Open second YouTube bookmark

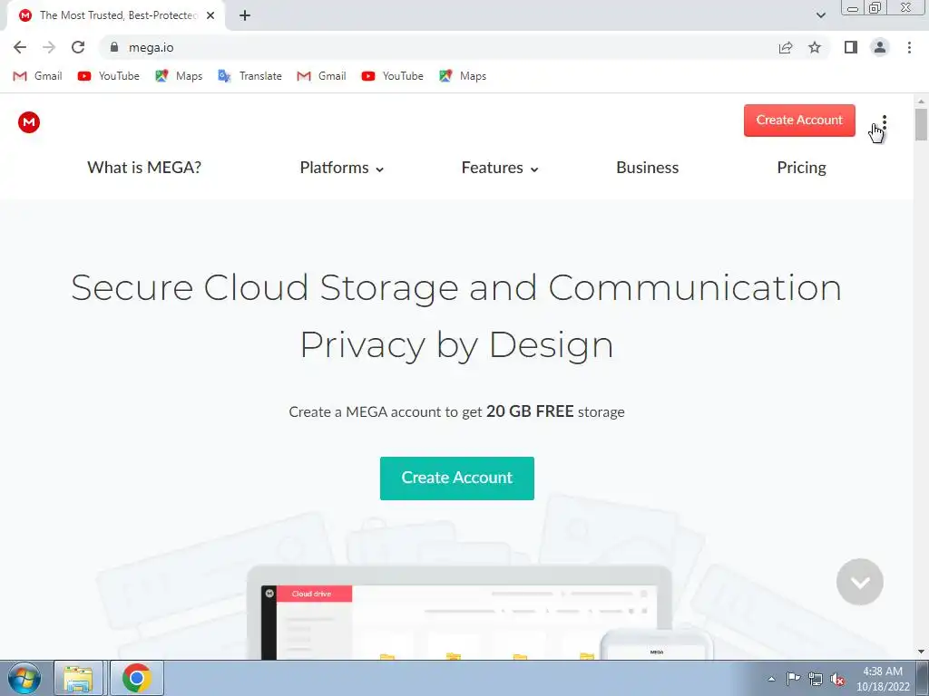(x=392, y=76)
